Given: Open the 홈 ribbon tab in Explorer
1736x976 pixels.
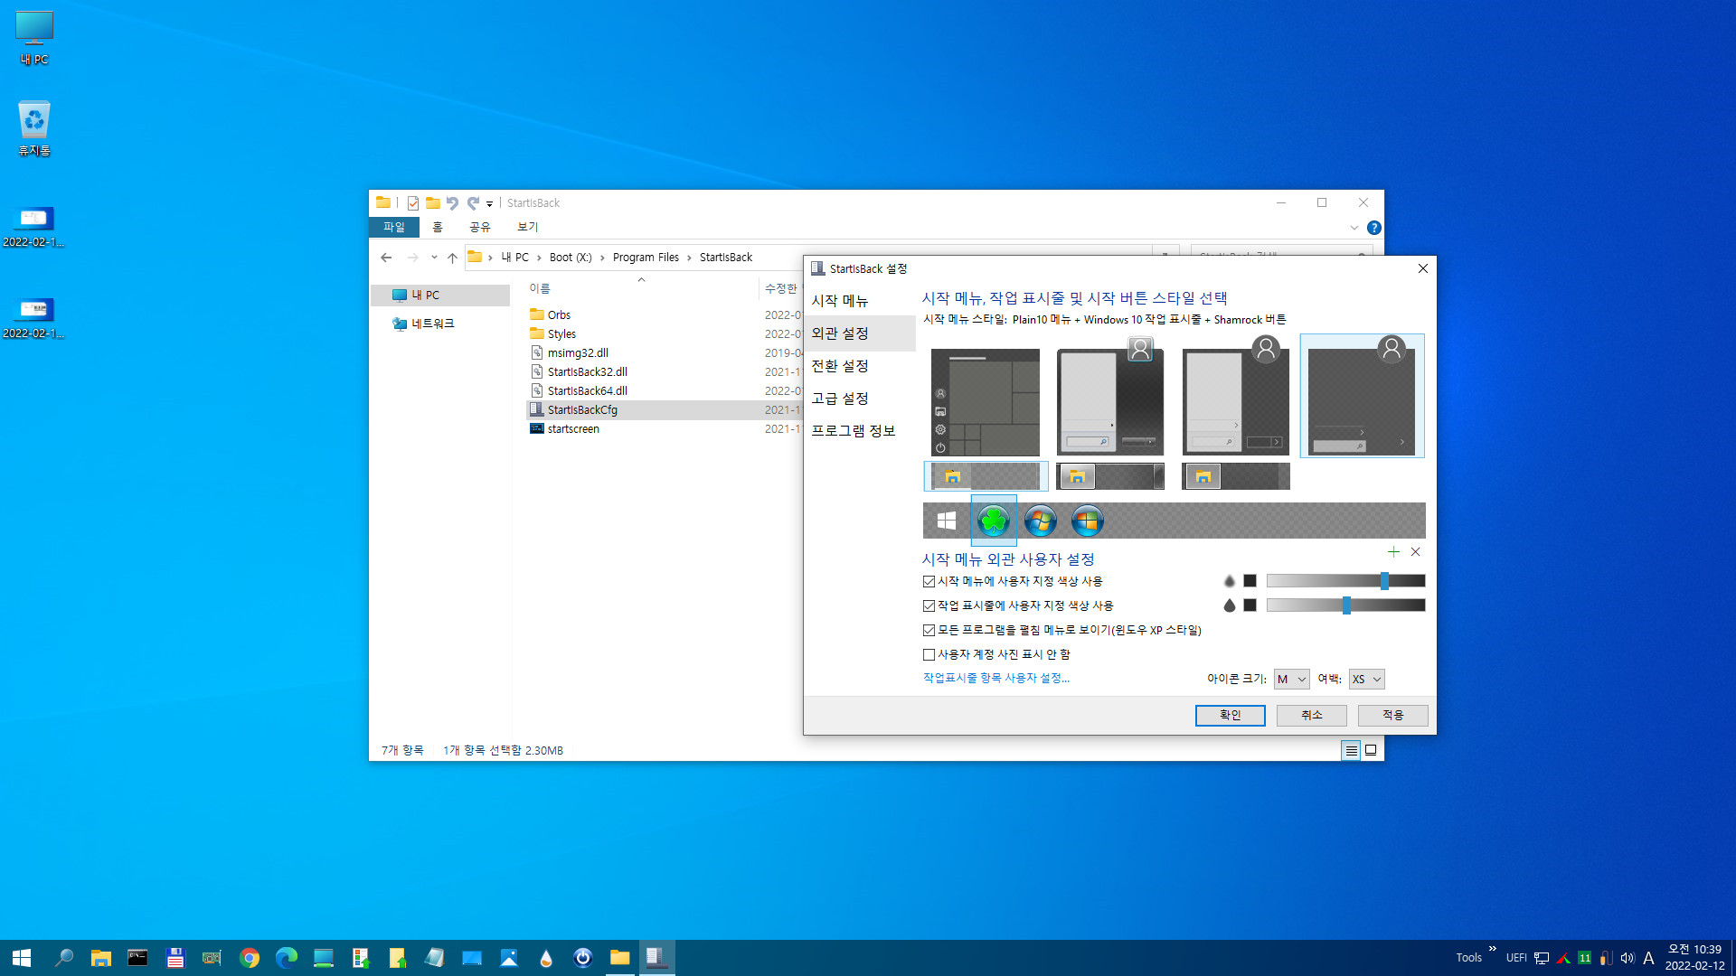Looking at the screenshot, I should pos(438,227).
